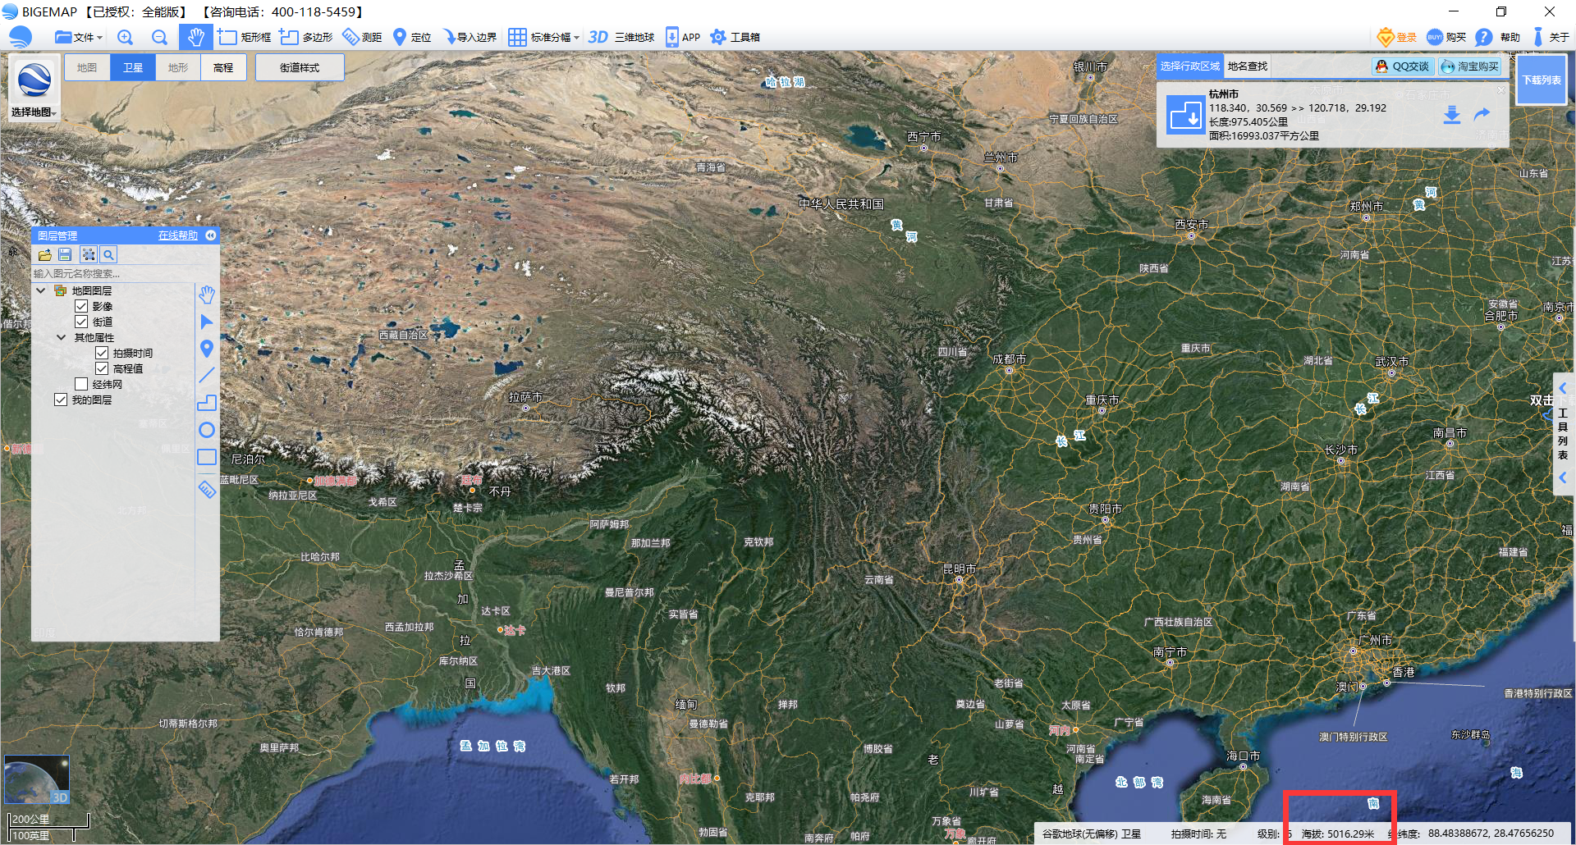Viewport: 1576px width, 845px height.
Task: Open the 在线帮助 online help link
Action: [x=178, y=235]
